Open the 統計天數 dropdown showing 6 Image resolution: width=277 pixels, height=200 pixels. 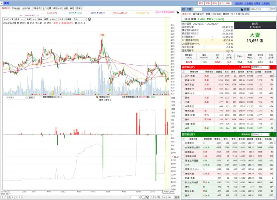coord(197,9)
